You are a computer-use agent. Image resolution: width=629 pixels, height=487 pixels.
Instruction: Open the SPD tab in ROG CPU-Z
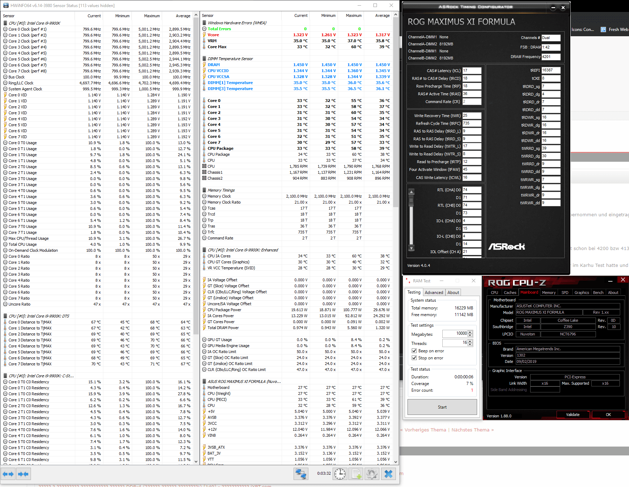click(565, 293)
